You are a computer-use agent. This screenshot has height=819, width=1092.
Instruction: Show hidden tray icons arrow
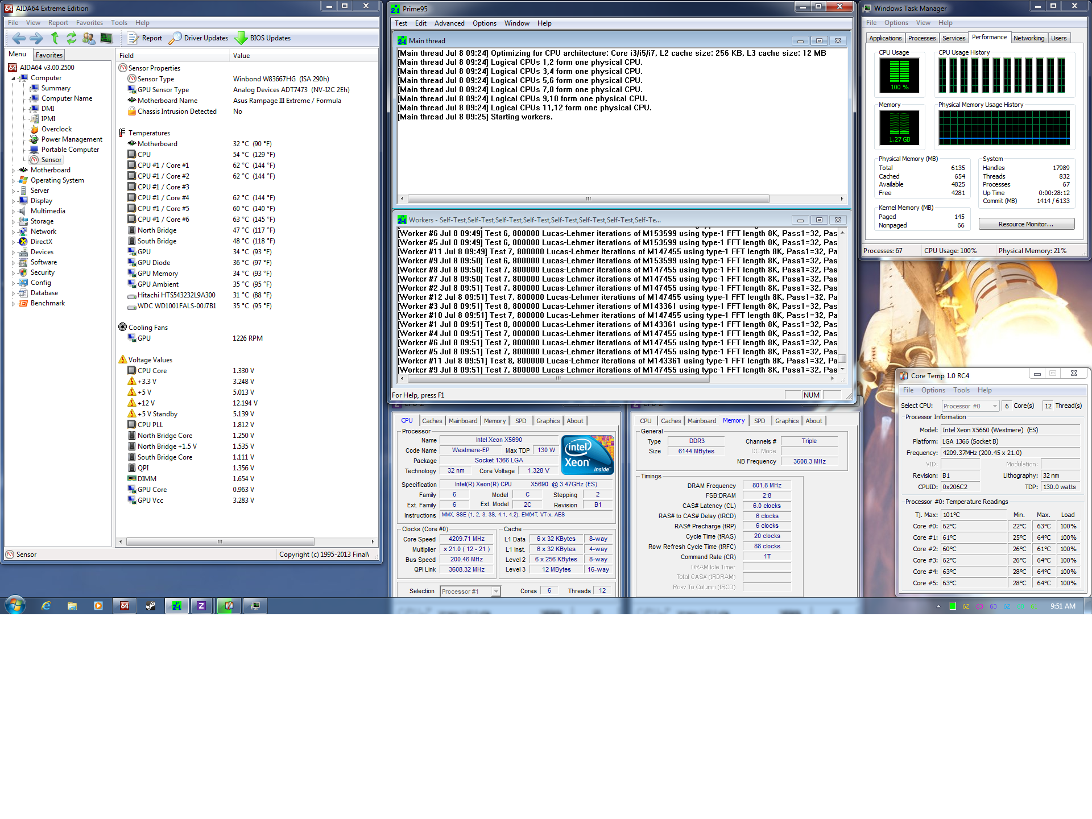[x=938, y=606]
